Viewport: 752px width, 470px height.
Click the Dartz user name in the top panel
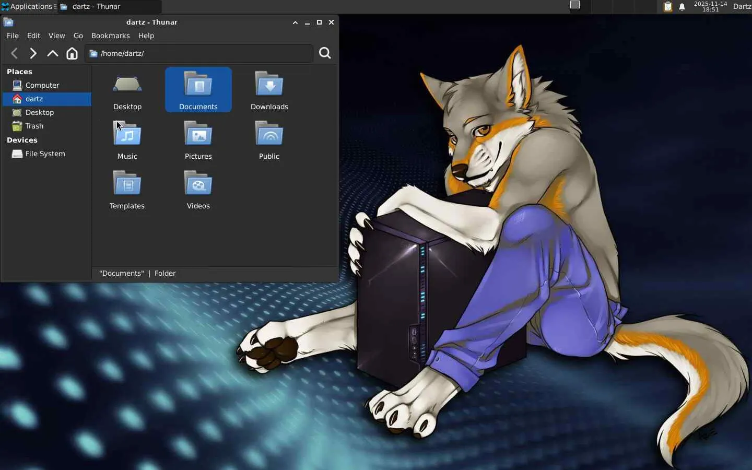742,6
